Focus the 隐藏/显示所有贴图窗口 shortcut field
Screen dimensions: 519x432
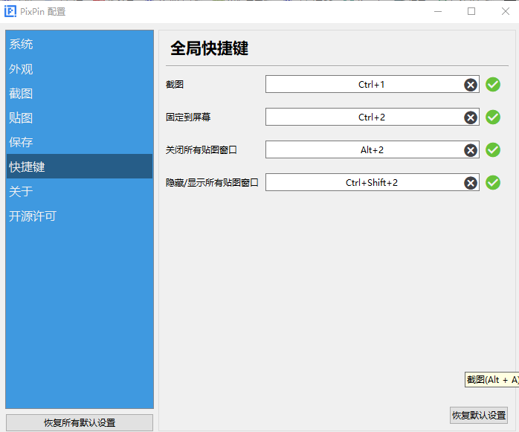coord(373,182)
